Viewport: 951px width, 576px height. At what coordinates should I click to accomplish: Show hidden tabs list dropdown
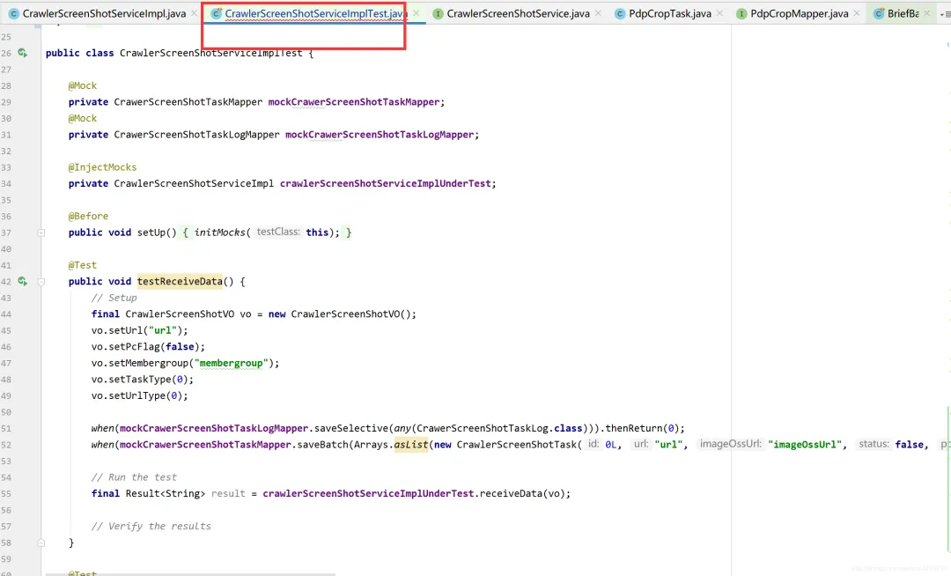tap(946, 13)
